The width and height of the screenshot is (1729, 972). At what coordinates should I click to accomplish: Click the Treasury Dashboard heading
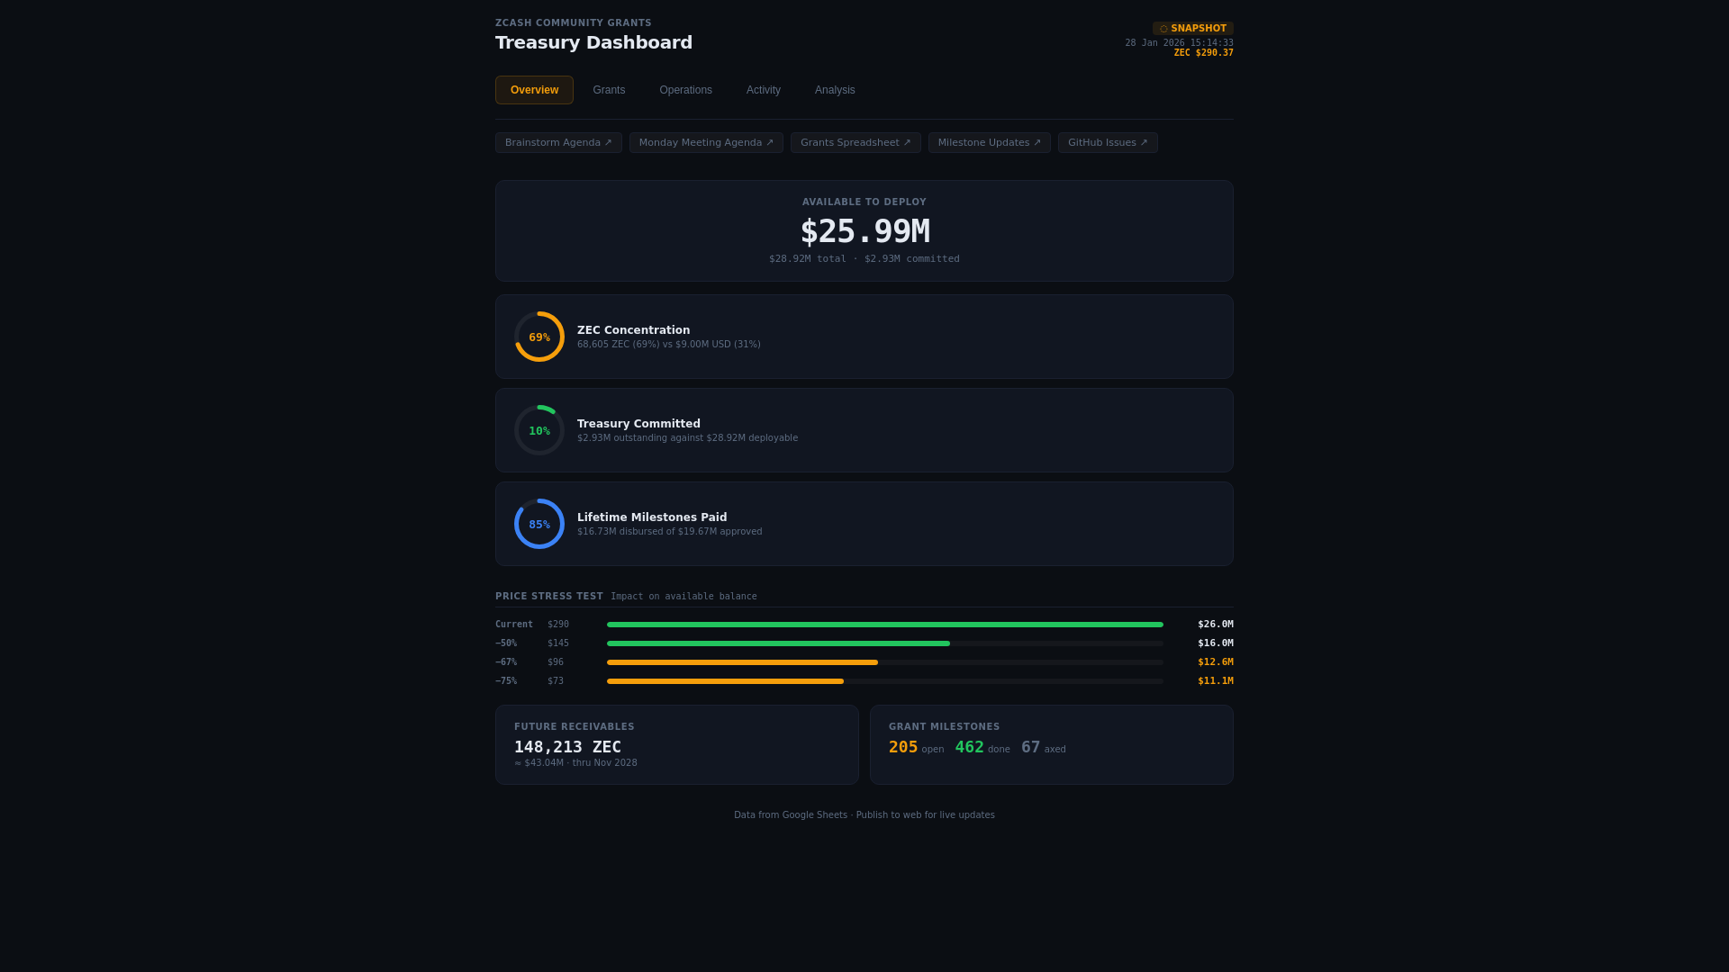(x=593, y=42)
